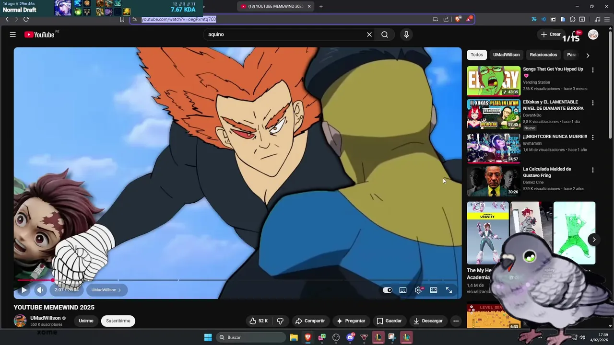The width and height of the screenshot is (614, 345).
Task: Like the video with 52 K likes
Action: point(258,321)
